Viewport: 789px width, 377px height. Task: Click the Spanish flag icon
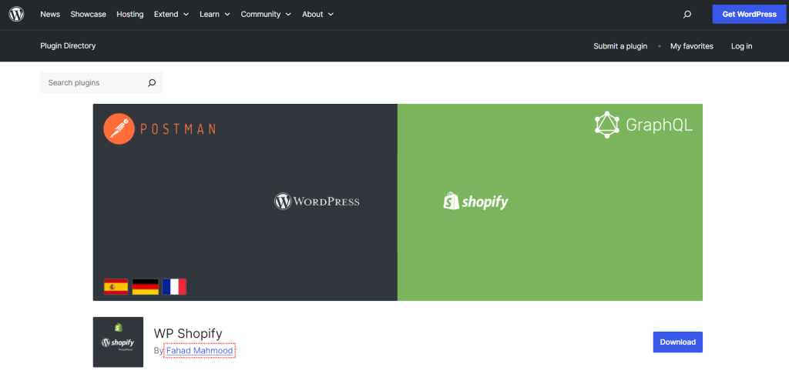(x=116, y=287)
